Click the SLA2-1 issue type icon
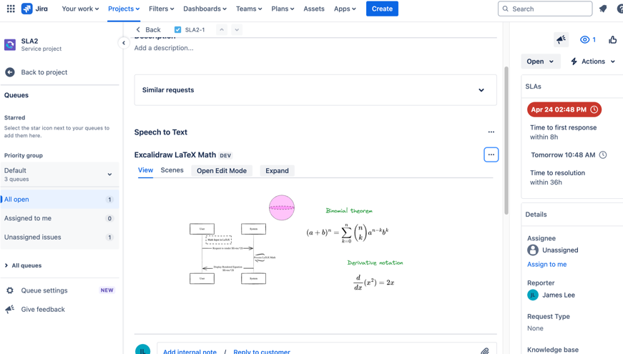The image size is (623, 354). click(177, 30)
